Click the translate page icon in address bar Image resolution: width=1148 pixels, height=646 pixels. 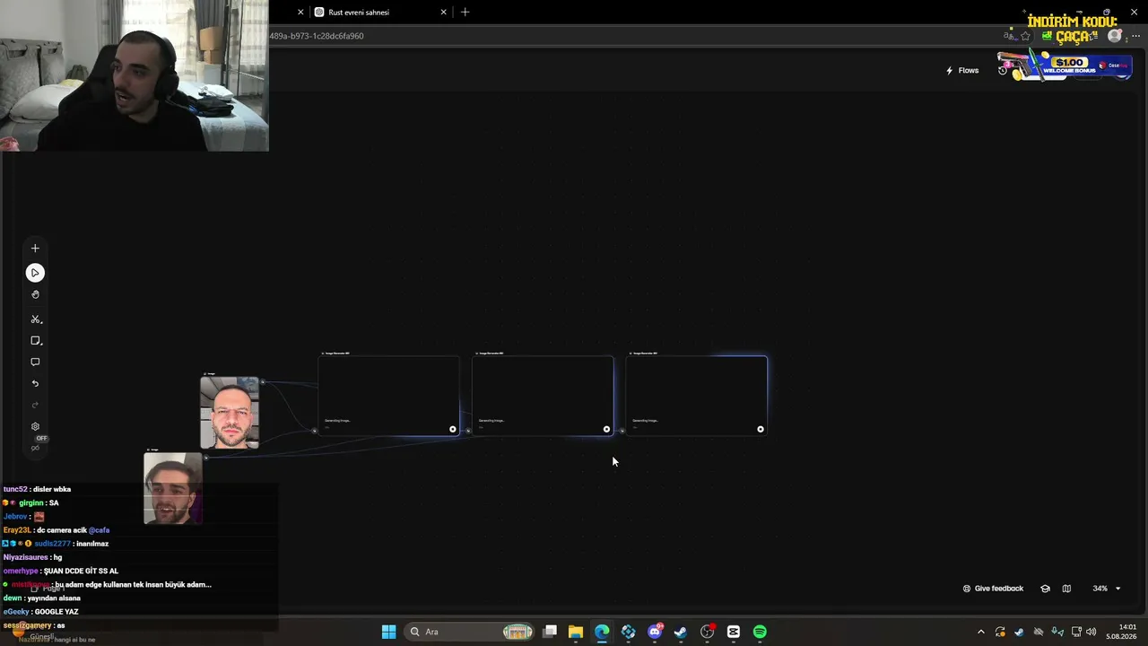pyautogui.click(x=1010, y=36)
